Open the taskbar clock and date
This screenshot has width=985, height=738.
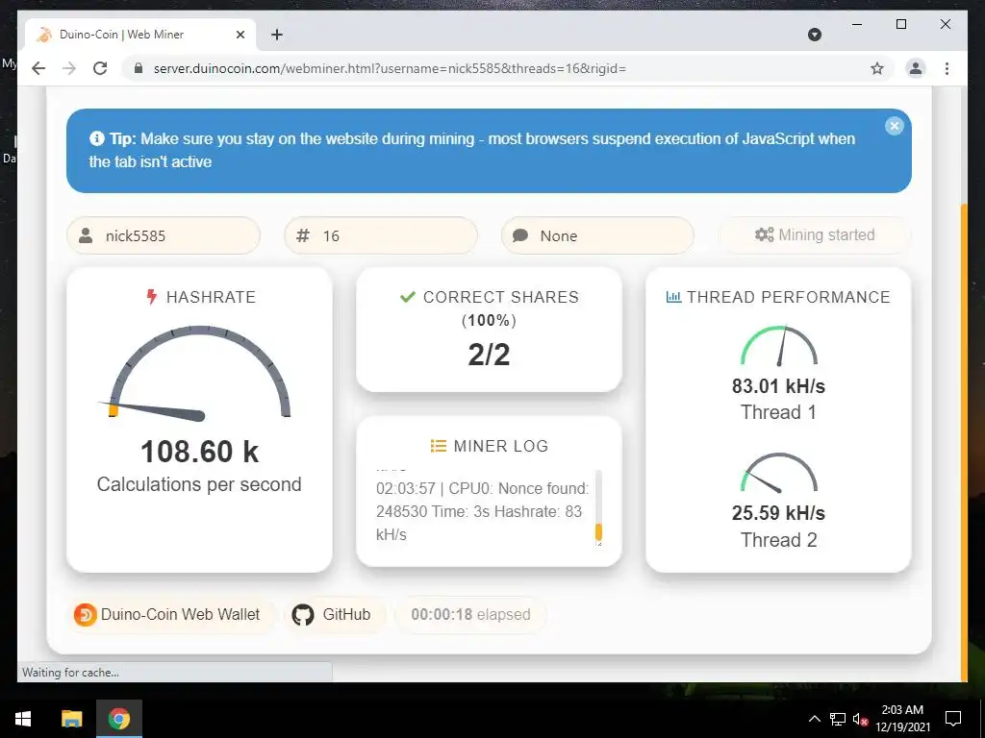(902, 719)
